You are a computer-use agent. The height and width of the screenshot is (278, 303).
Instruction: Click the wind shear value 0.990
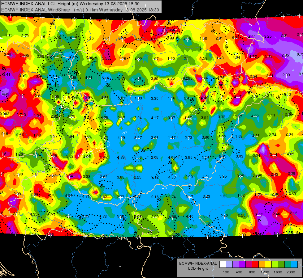[x=258, y=175]
